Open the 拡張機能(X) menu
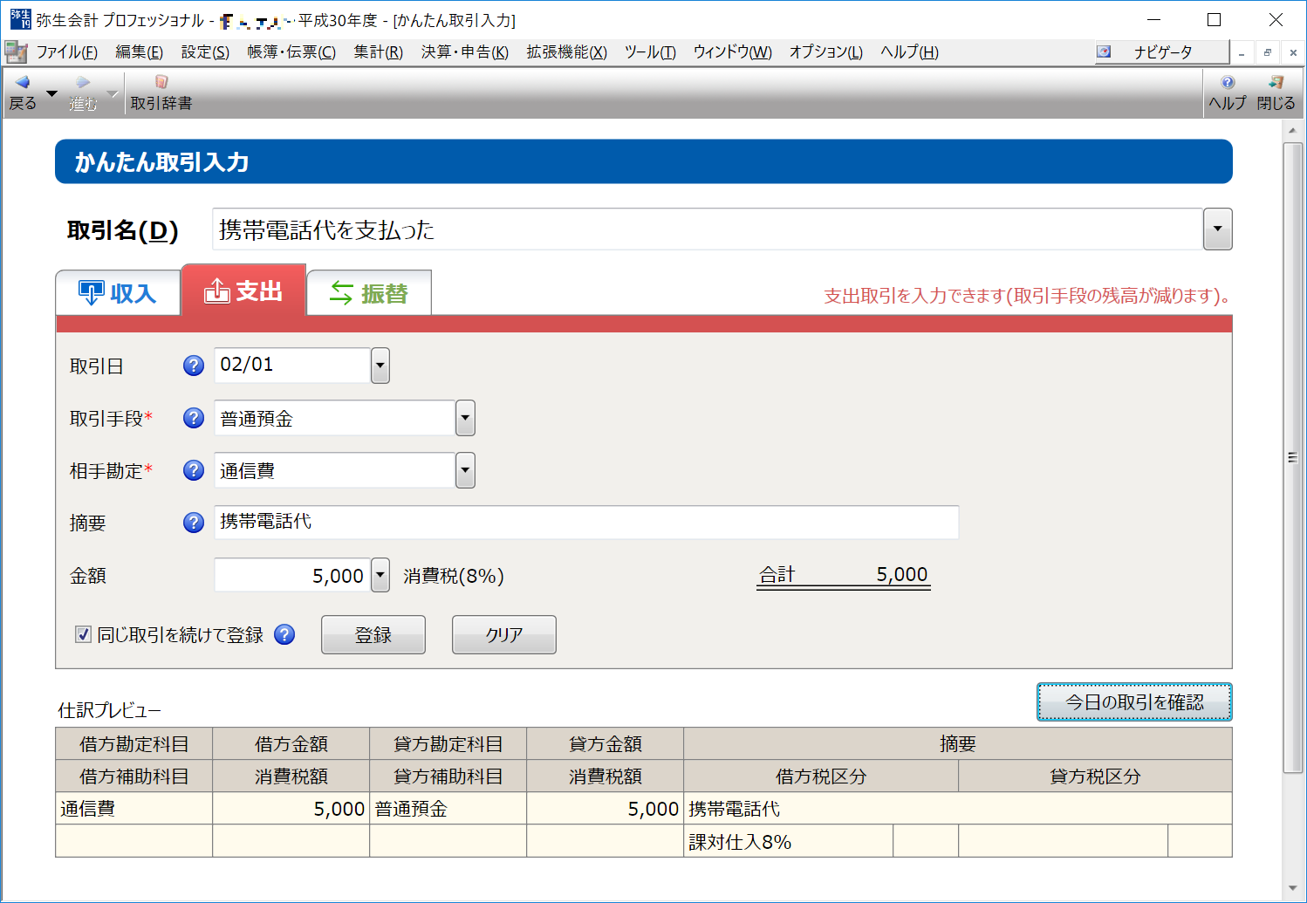 (x=566, y=51)
